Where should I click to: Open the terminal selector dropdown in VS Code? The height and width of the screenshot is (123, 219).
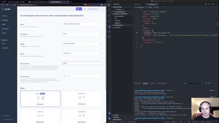point(192,83)
